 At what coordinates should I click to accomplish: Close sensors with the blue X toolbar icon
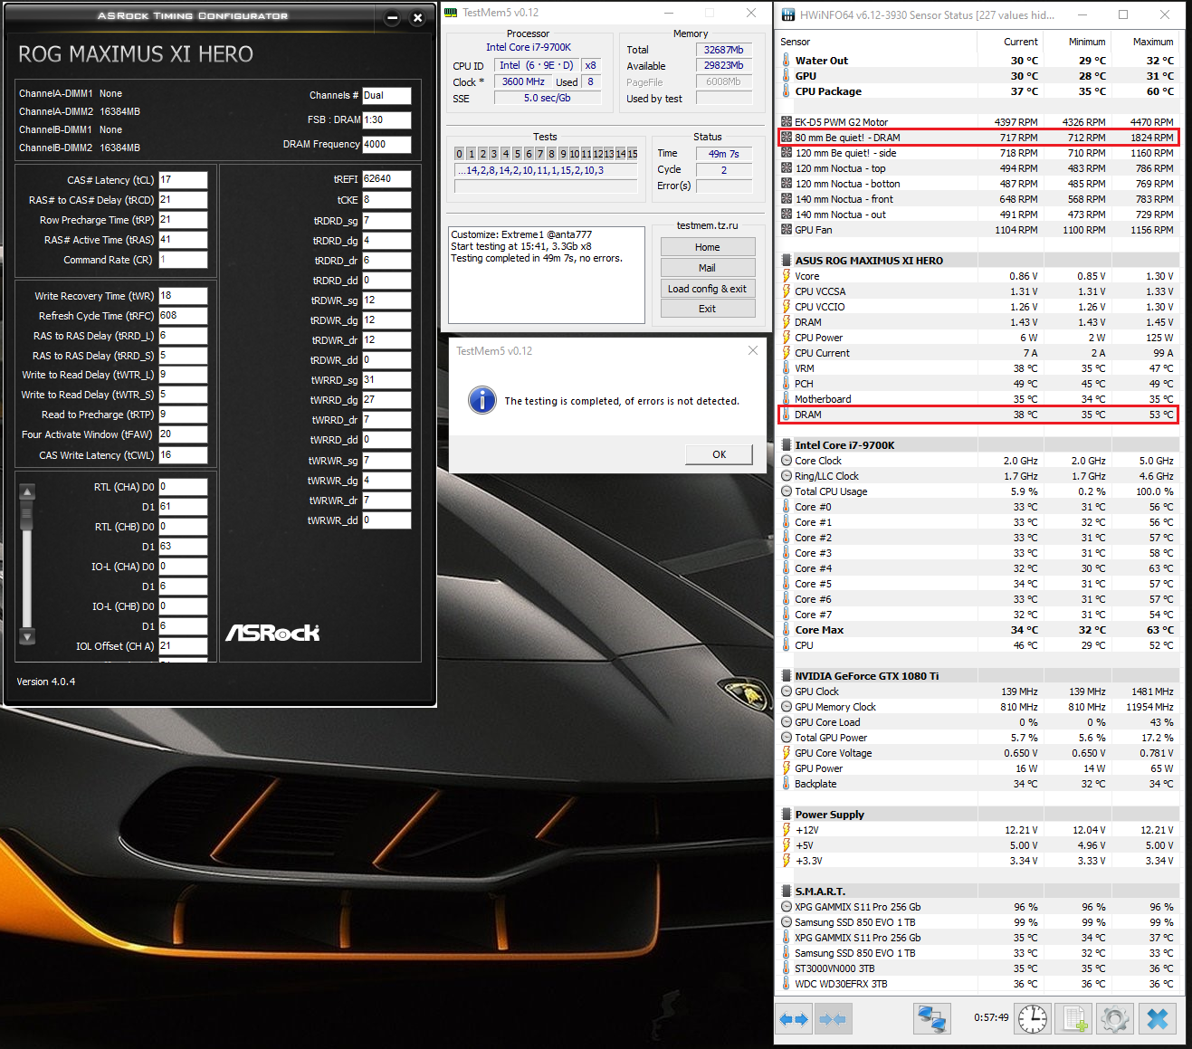pos(1158,1019)
